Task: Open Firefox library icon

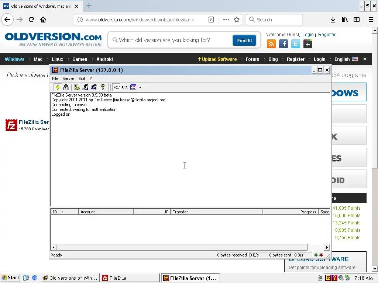Action: (345, 20)
